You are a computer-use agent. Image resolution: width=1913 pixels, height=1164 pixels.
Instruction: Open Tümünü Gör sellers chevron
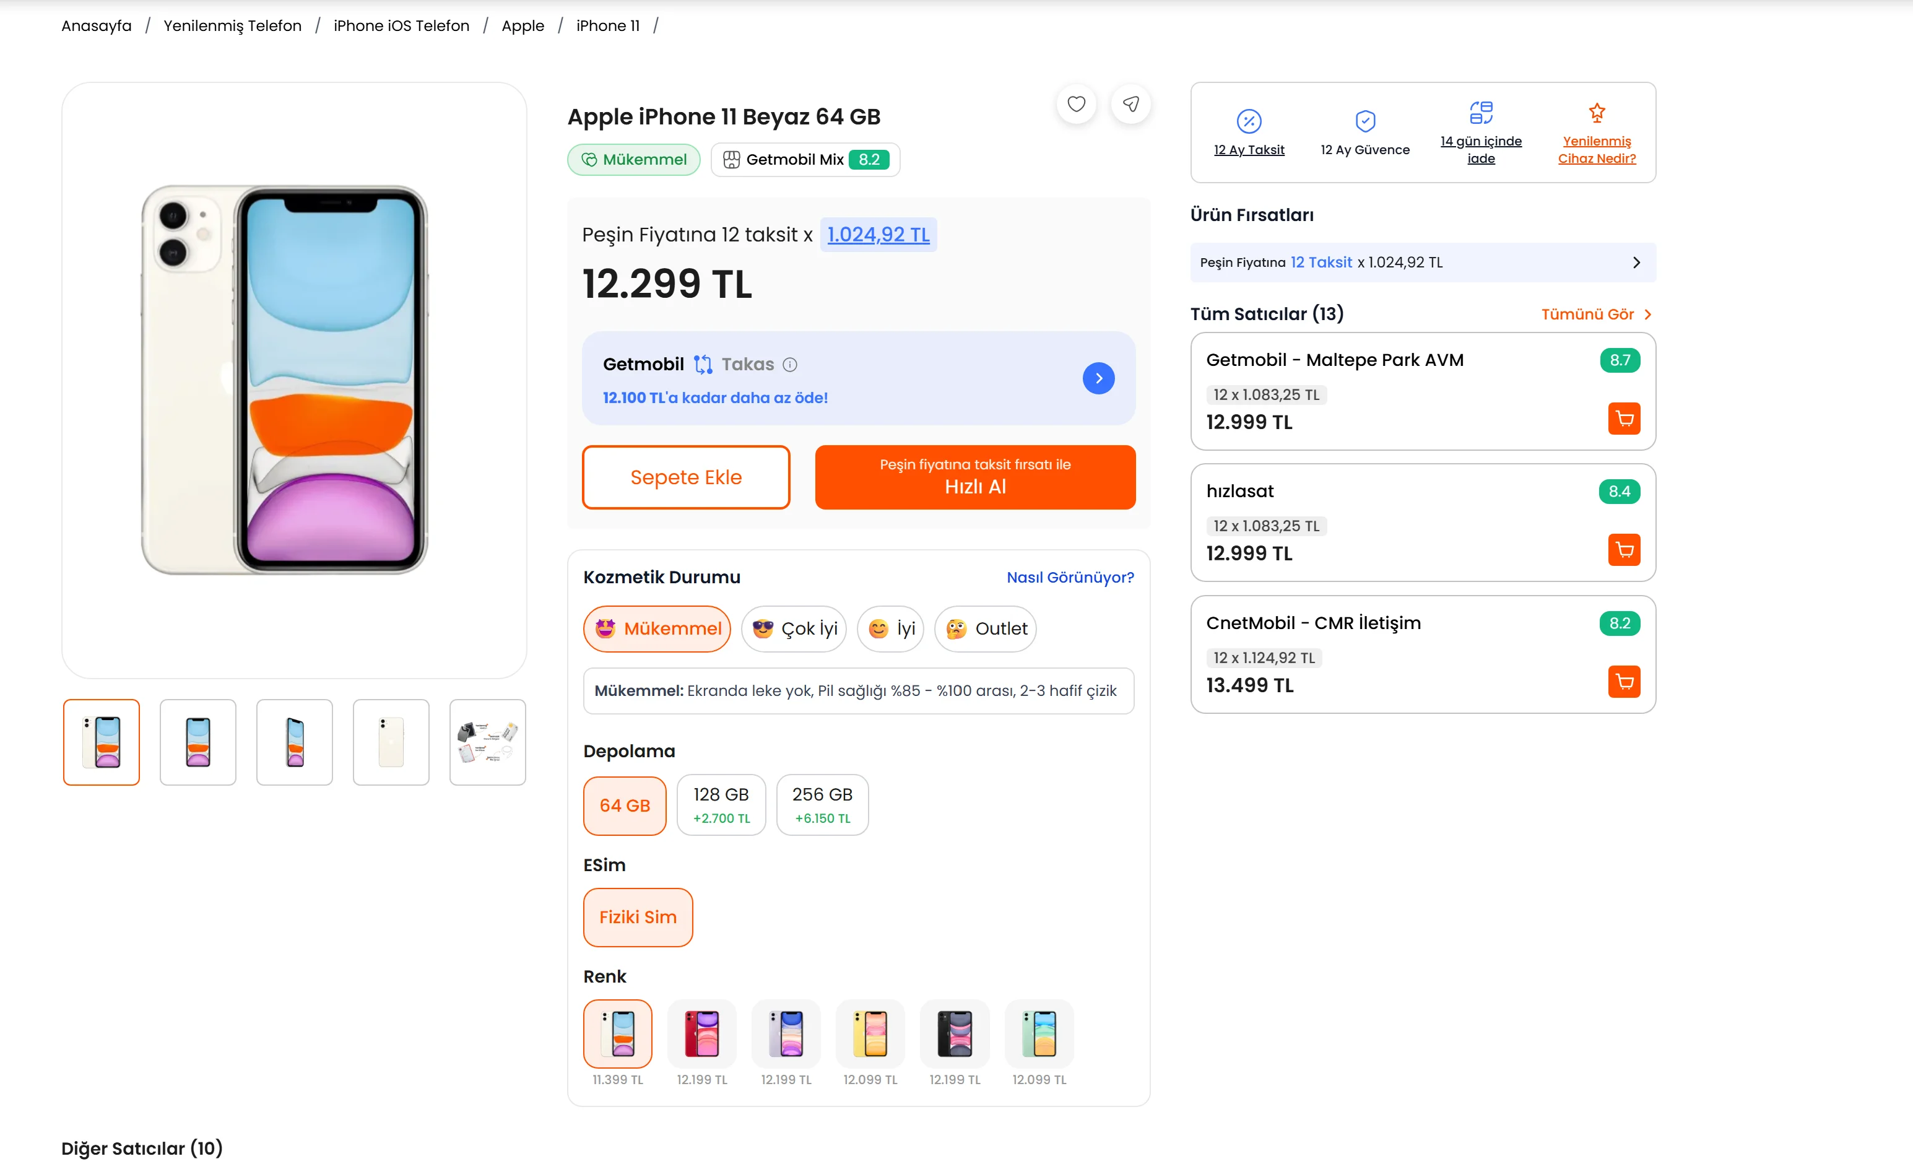coord(1647,315)
